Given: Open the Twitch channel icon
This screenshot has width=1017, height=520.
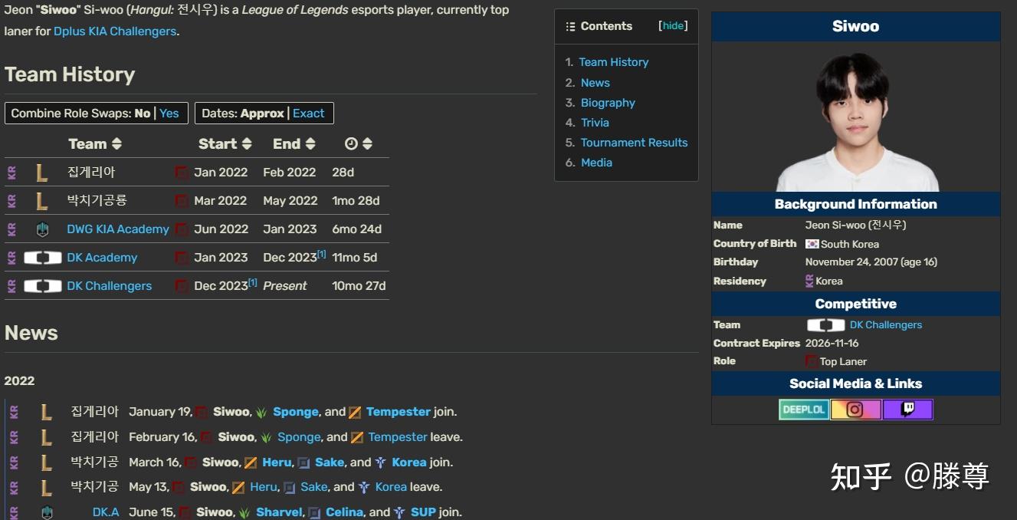Looking at the screenshot, I should coord(907,410).
